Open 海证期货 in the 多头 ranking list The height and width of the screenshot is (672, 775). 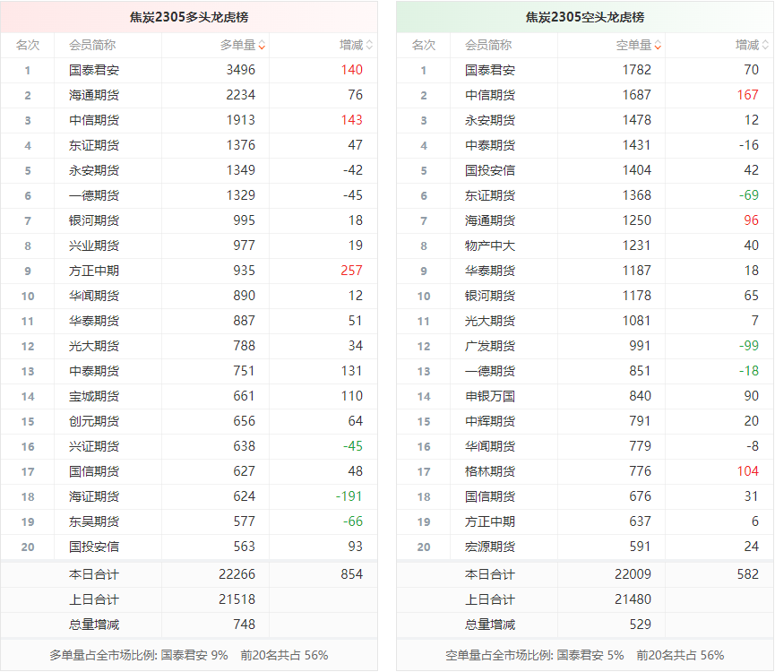tap(93, 496)
